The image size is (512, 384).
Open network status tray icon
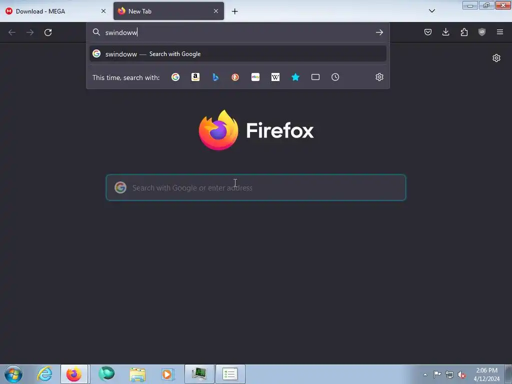449,374
